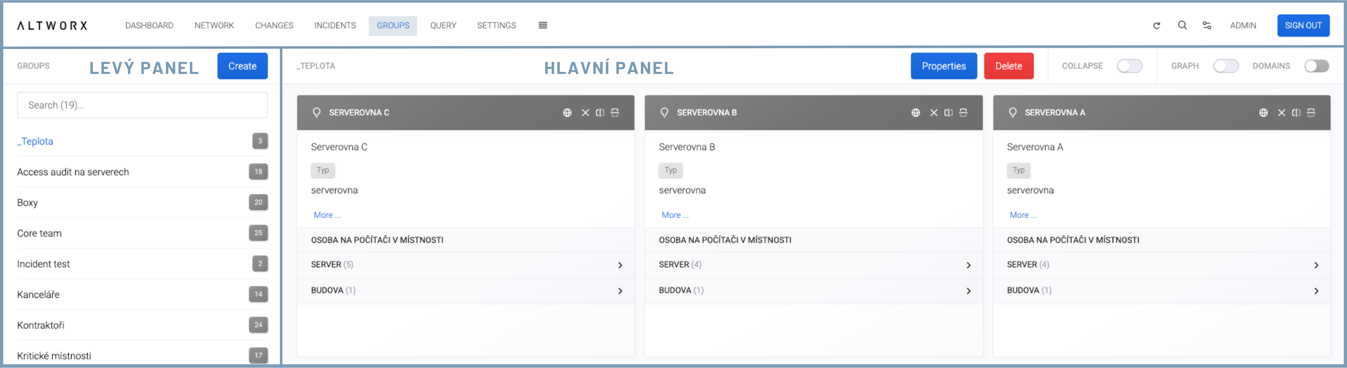1347x368 pixels.
Task: Click globe icon on Serverovna C card
Action: pos(567,113)
